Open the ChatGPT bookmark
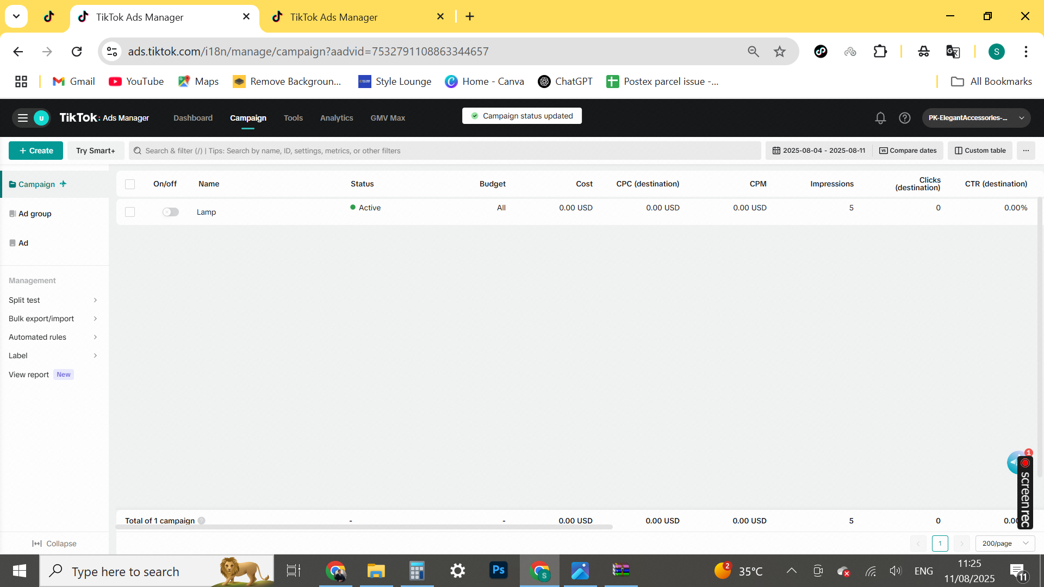Screen dimensions: 1044x587 click(565, 82)
